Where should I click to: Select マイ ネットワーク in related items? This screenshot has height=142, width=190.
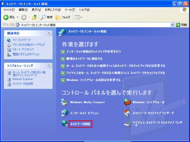tap(21, 40)
